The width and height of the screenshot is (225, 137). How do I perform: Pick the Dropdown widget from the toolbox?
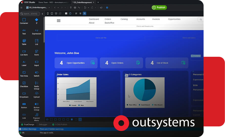[x=24, y=95]
